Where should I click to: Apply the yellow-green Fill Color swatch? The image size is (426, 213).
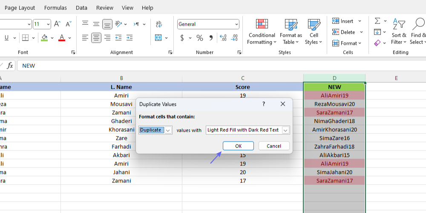44,38
